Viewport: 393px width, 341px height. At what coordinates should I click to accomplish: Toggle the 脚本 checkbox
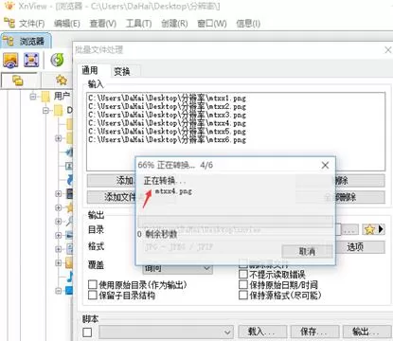pyautogui.click(x=87, y=332)
